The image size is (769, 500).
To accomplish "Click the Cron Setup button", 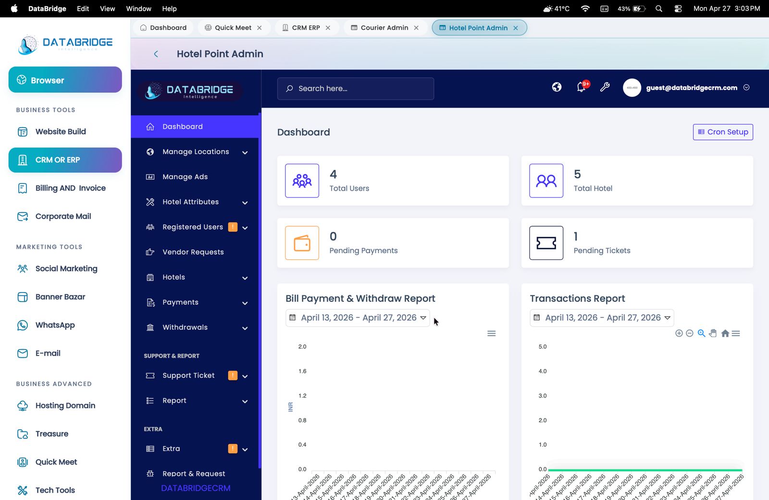I will click(x=723, y=132).
